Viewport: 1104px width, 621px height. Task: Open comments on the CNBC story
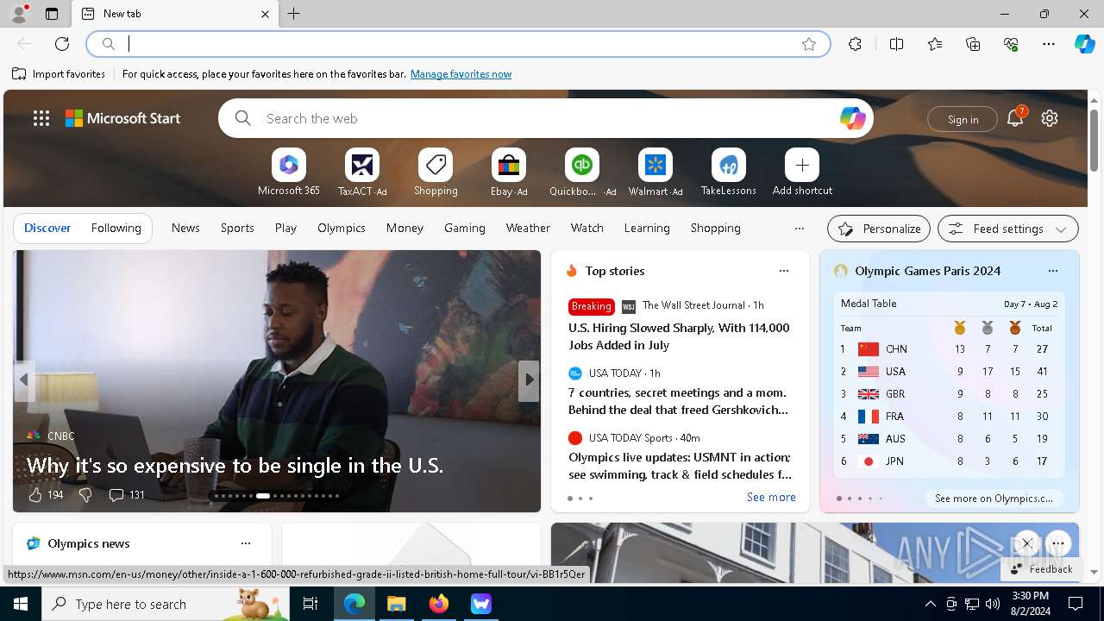coord(126,495)
